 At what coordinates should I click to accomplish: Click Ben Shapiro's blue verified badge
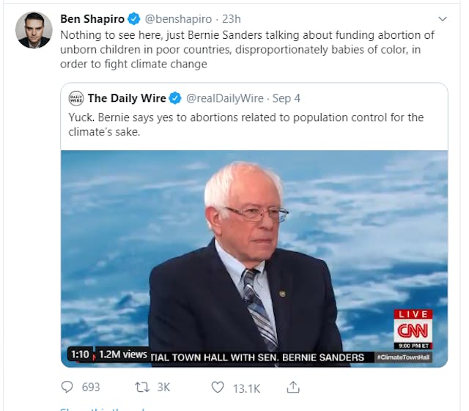[x=135, y=18]
